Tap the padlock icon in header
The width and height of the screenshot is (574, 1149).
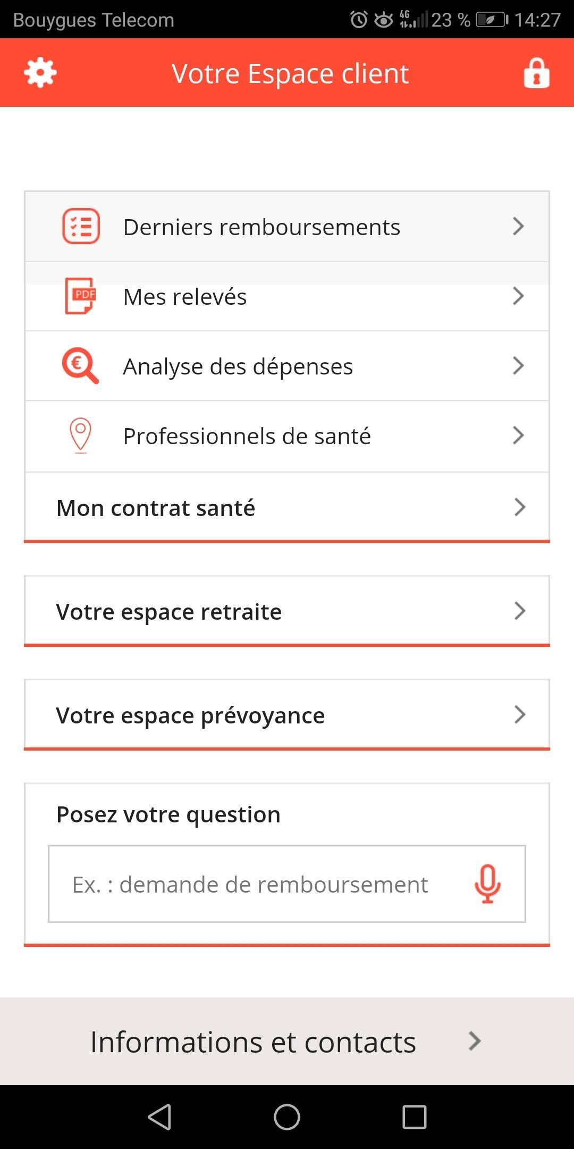pos(536,73)
